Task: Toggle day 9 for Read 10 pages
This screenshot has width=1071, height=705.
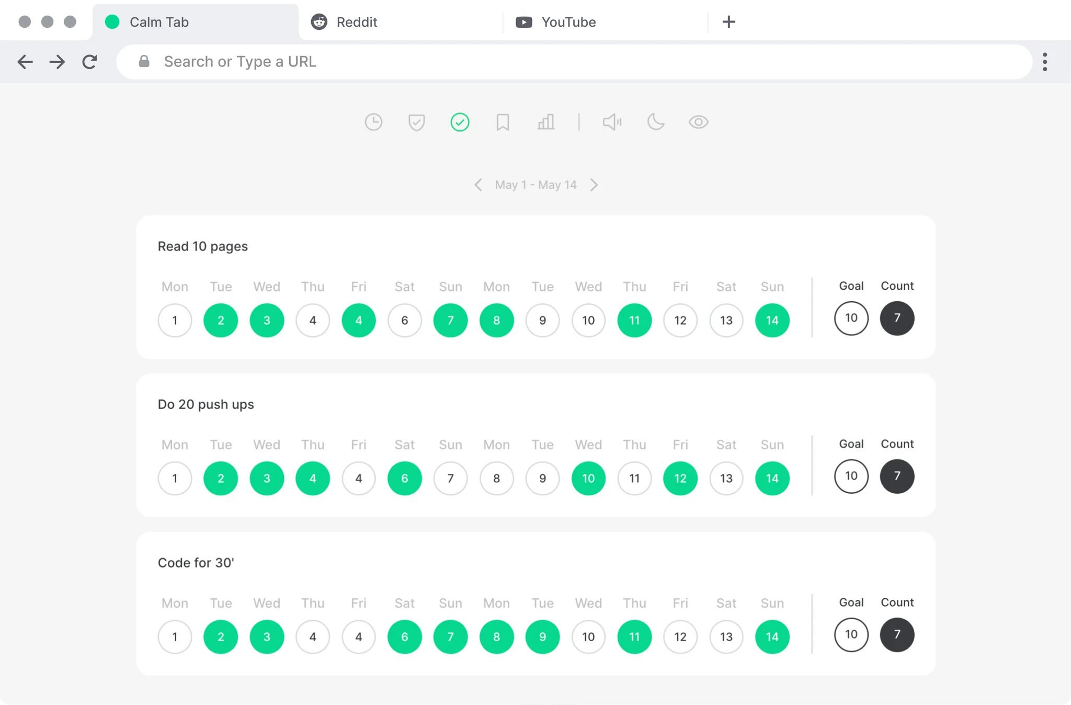Action: (542, 320)
